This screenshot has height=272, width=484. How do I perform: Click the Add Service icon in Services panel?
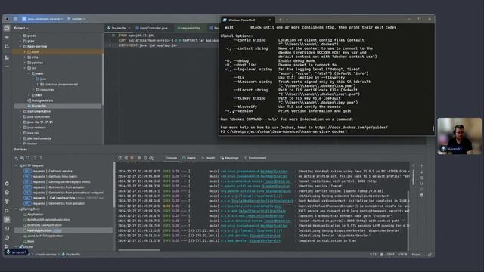click(x=16, y=158)
